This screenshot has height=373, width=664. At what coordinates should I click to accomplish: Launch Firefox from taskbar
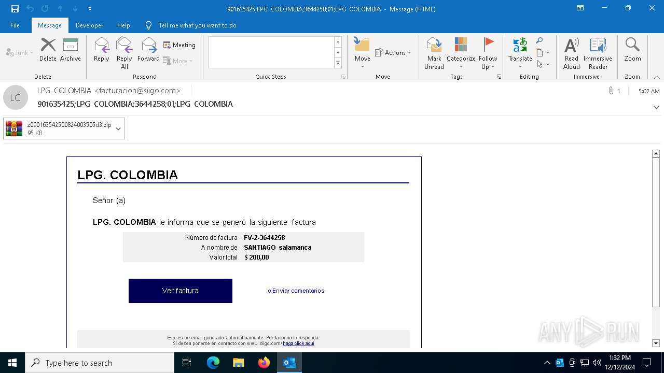coord(264,363)
